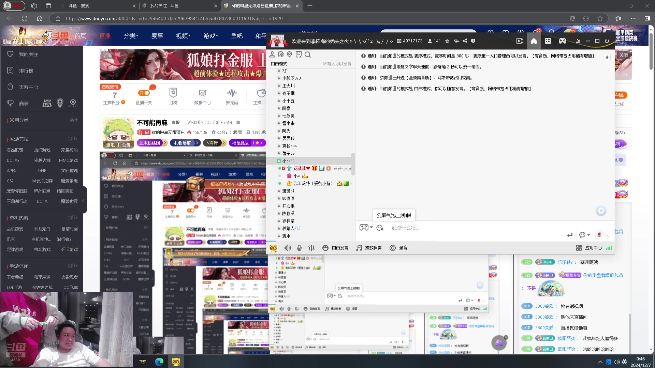Screen dimensions: 655x368
Task: Open V周榜 button
Action: click(x=214, y=143)
